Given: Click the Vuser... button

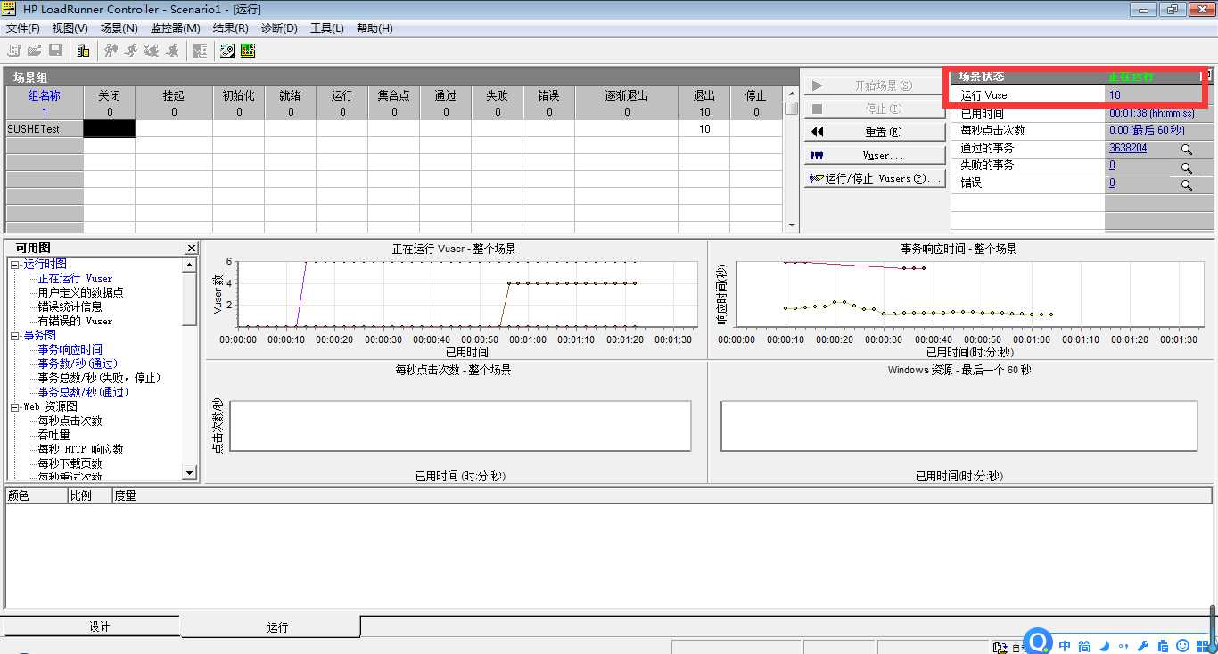Looking at the screenshot, I should coord(875,155).
